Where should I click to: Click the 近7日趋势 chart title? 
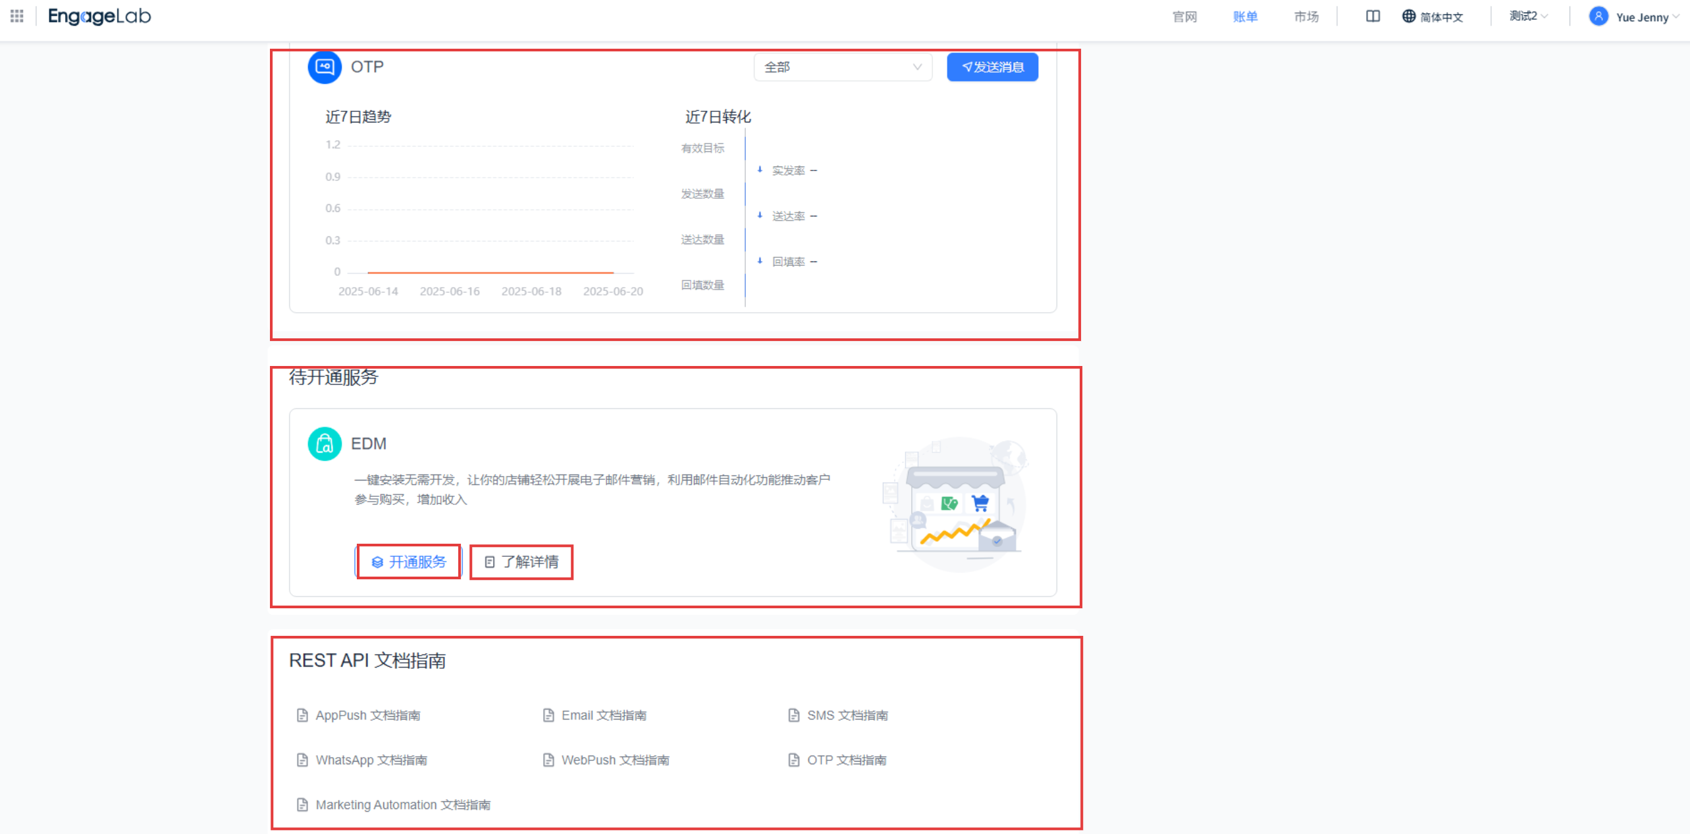click(x=358, y=117)
